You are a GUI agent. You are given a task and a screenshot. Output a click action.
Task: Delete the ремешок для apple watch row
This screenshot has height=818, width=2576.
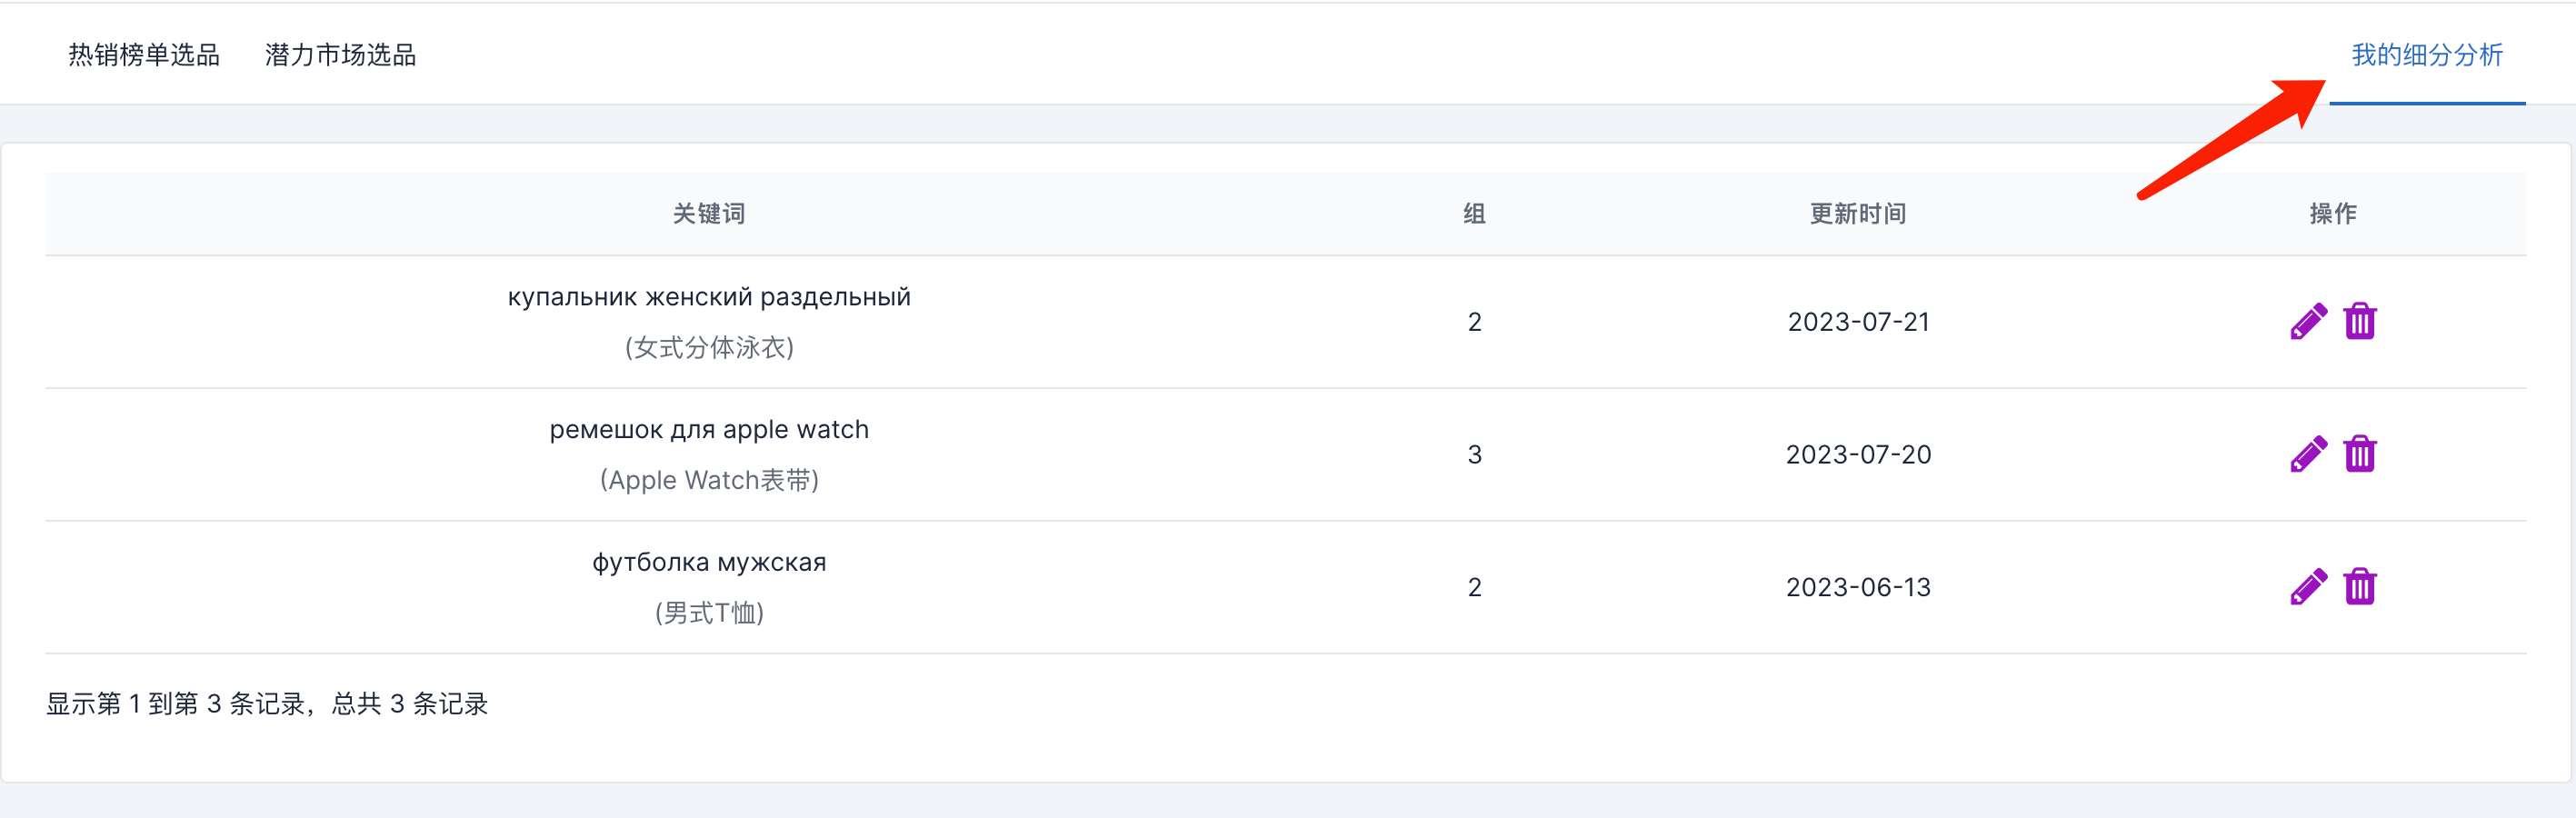pyautogui.click(x=2360, y=454)
